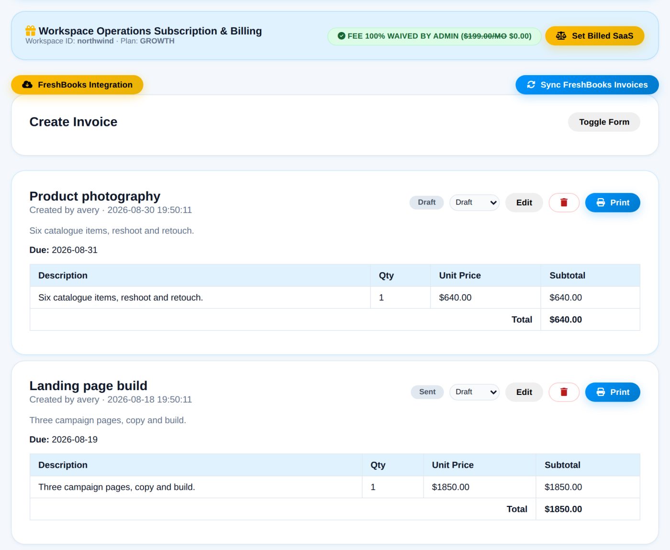
Task: Edit the Product photography invoice
Action: pyautogui.click(x=524, y=202)
